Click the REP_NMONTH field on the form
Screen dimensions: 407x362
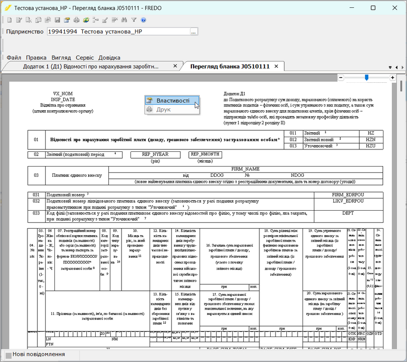click(205, 154)
